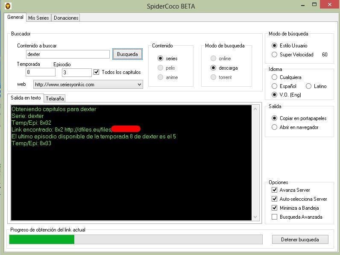Viewport: 340px width, 255px height.
Task: Select Copiar en portapapeles output option
Action: 274,118
